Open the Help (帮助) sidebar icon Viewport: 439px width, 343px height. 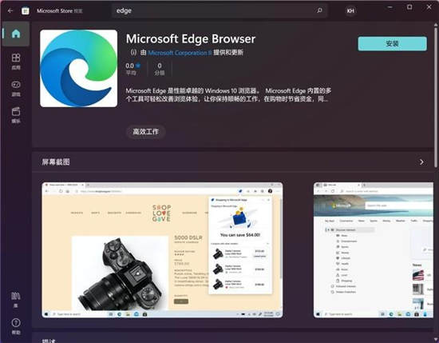pos(16,326)
